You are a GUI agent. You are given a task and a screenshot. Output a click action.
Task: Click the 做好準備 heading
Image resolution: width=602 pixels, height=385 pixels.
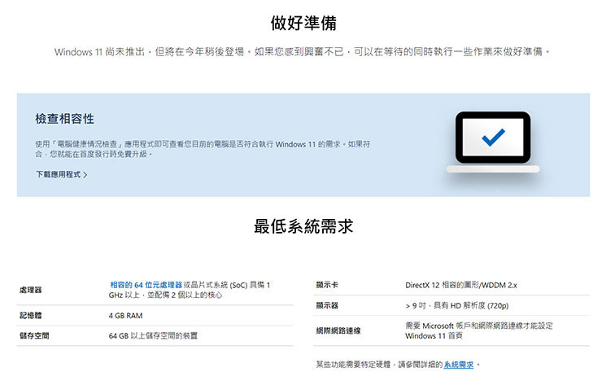coord(303,23)
